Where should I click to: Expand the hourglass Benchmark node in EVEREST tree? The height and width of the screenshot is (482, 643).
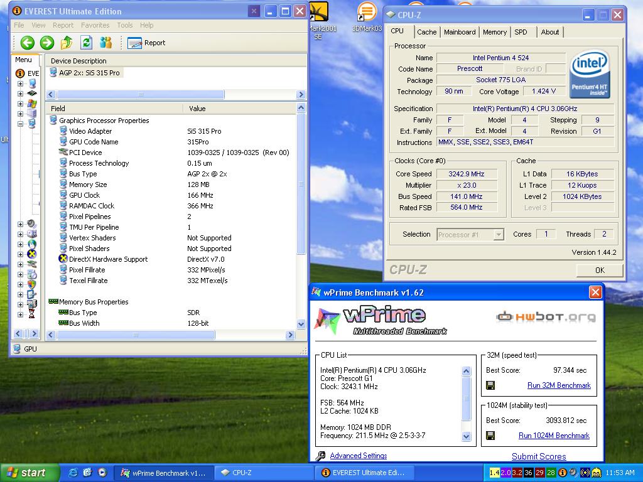point(20,315)
